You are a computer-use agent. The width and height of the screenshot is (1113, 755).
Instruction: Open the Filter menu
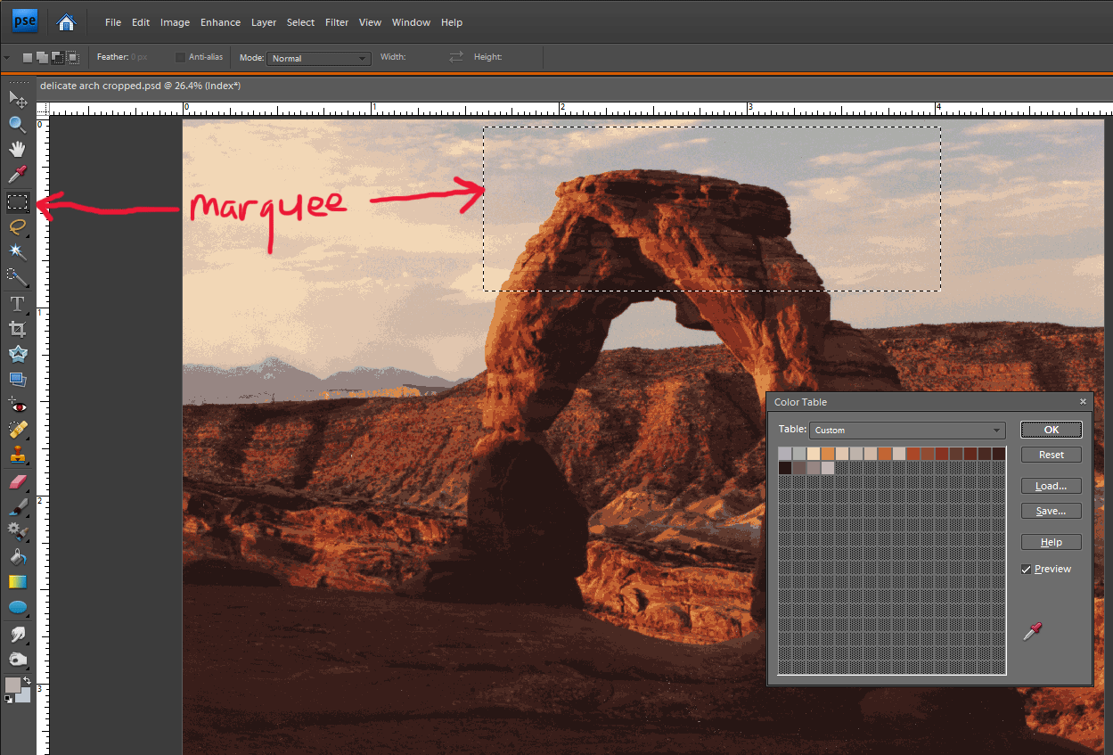[337, 22]
